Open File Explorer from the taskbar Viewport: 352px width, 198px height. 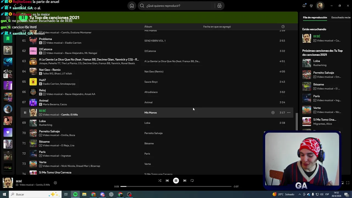click(84, 194)
